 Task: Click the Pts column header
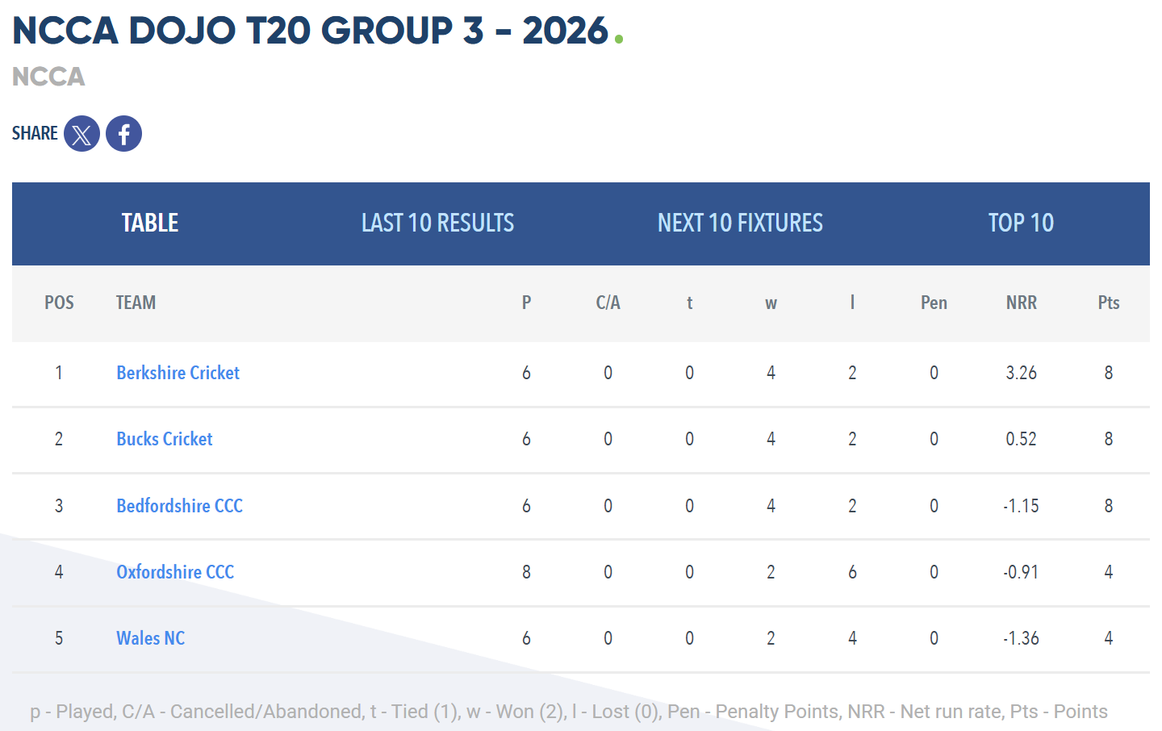[x=1109, y=303]
